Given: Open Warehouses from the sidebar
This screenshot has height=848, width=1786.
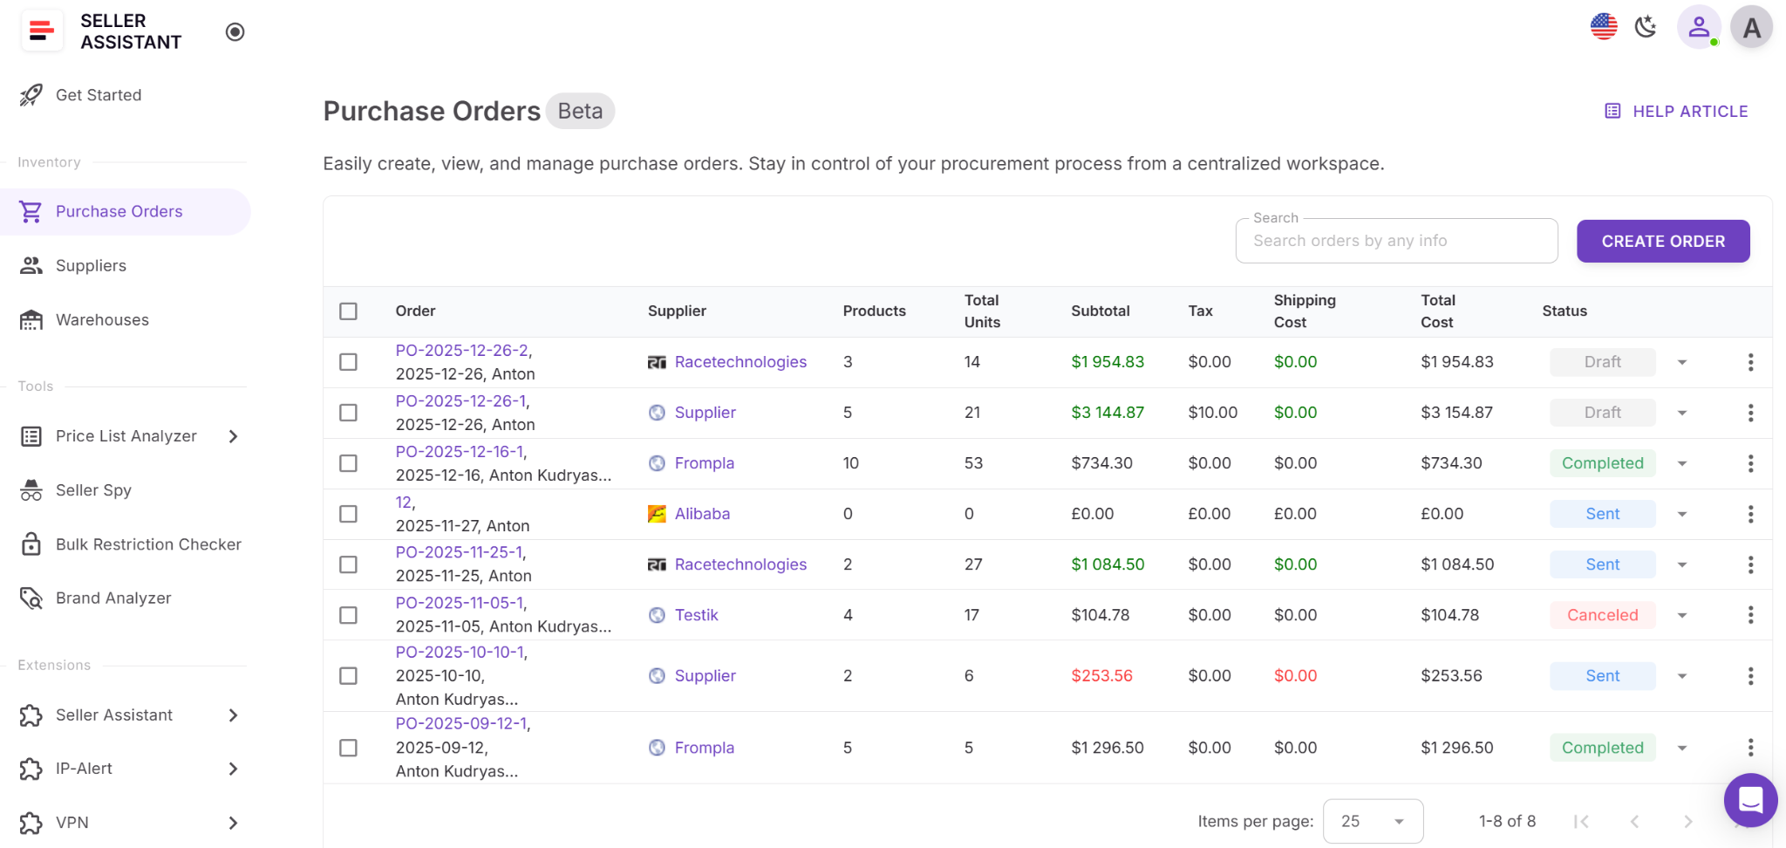Looking at the screenshot, I should point(102,320).
